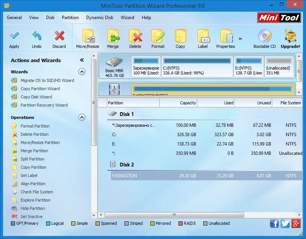Select the 100 MB reserved partition block
The height and width of the screenshot is (239, 306).
146,67
